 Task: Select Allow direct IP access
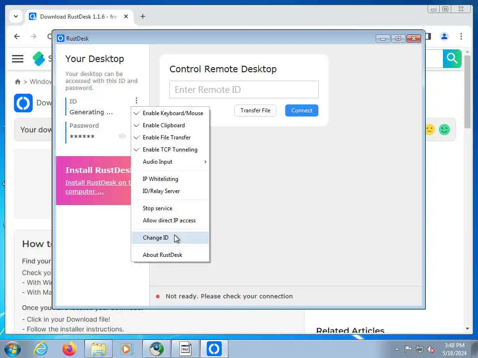(x=170, y=220)
